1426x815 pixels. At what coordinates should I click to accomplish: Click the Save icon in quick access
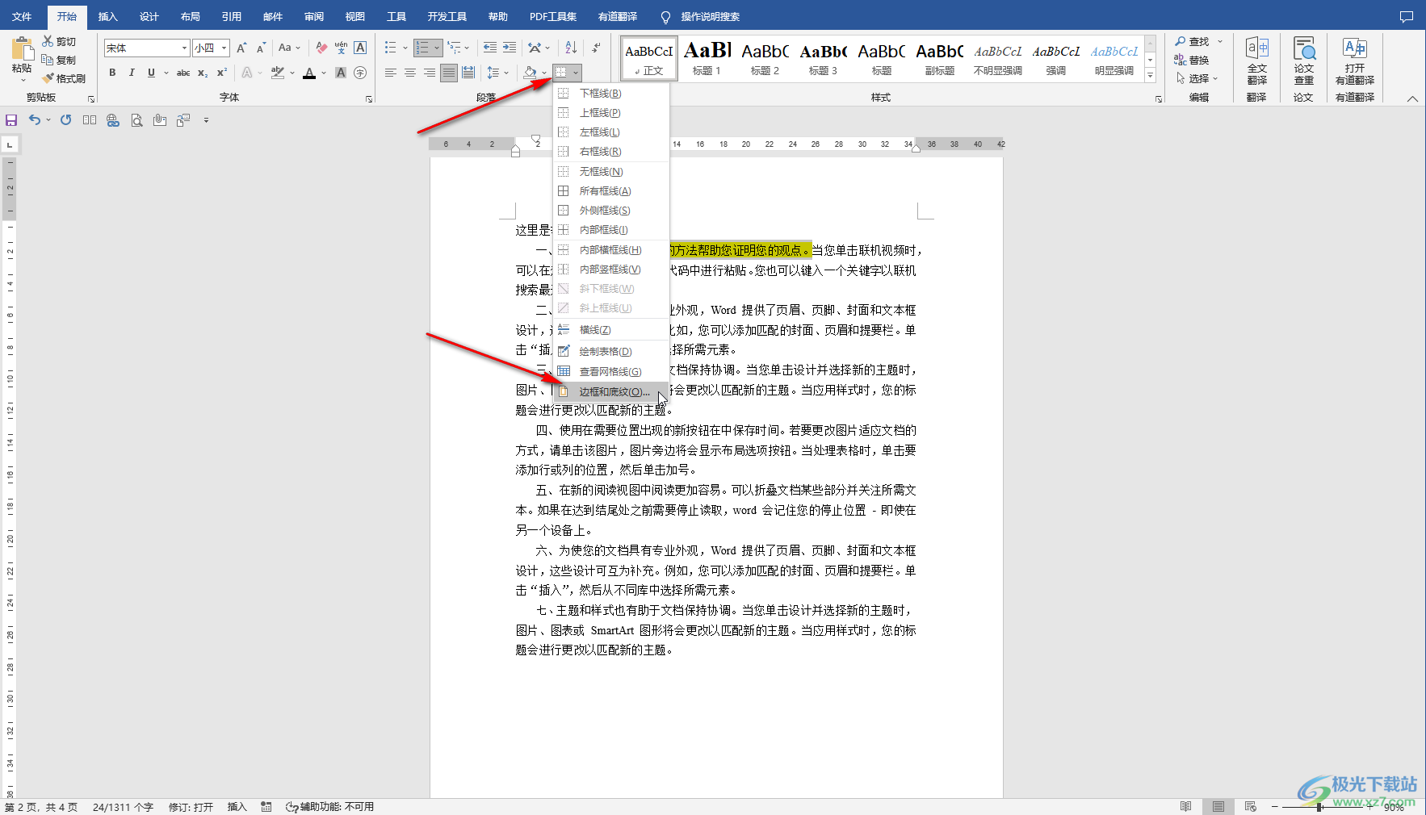click(x=11, y=119)
